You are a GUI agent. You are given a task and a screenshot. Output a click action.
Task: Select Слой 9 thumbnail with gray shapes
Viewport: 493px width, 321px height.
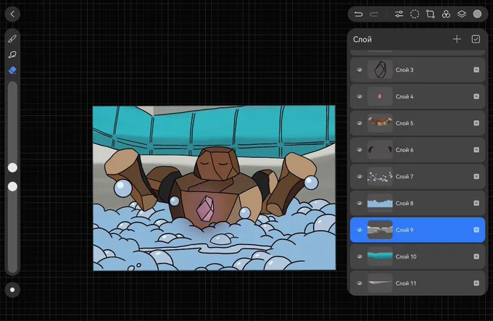pyautogui.click(x=380, y=230)
